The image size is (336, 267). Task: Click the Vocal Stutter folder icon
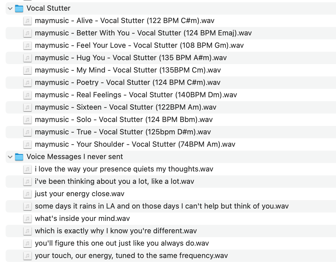point(19,9)
